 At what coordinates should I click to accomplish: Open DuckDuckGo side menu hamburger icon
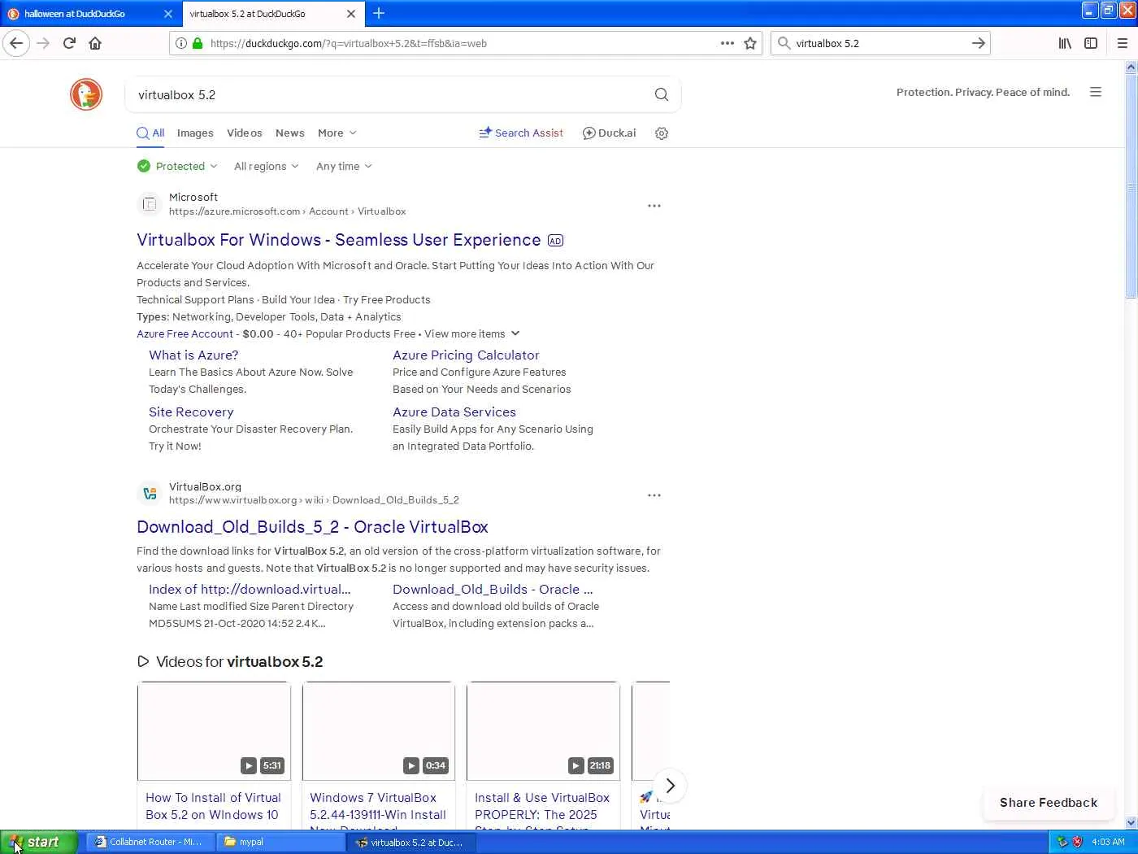tap(1096, 92)
